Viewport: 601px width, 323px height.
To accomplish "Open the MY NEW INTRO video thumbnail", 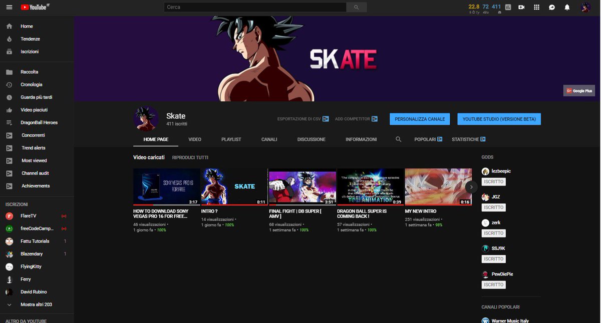I will [438, 186].
